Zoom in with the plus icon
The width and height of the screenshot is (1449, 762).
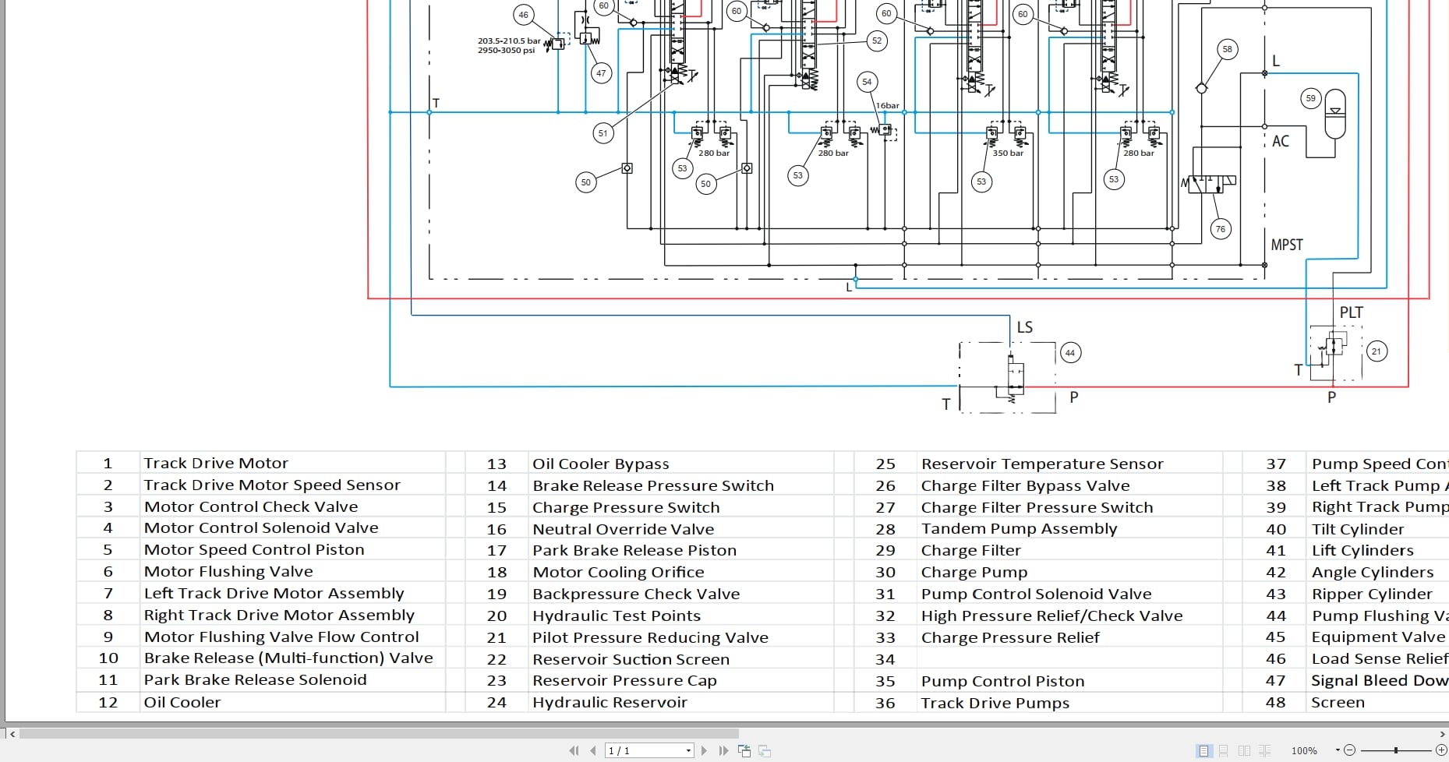tap(1441, 750)
